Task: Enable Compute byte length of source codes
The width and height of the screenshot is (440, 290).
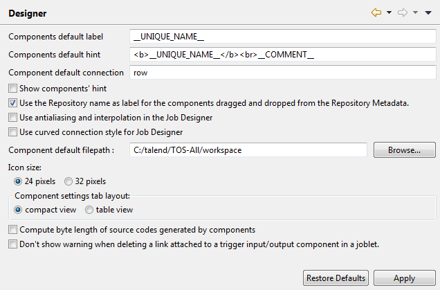Action: (13, 230)
